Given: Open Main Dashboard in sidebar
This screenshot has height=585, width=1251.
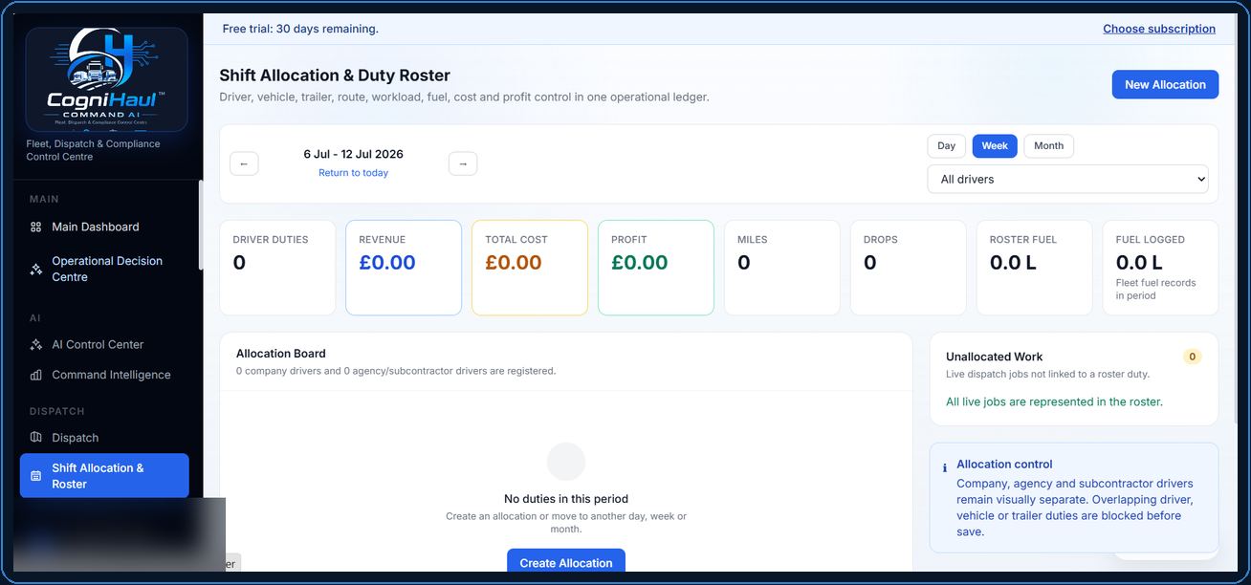Looking at the screenshot, I should [105, 227].
